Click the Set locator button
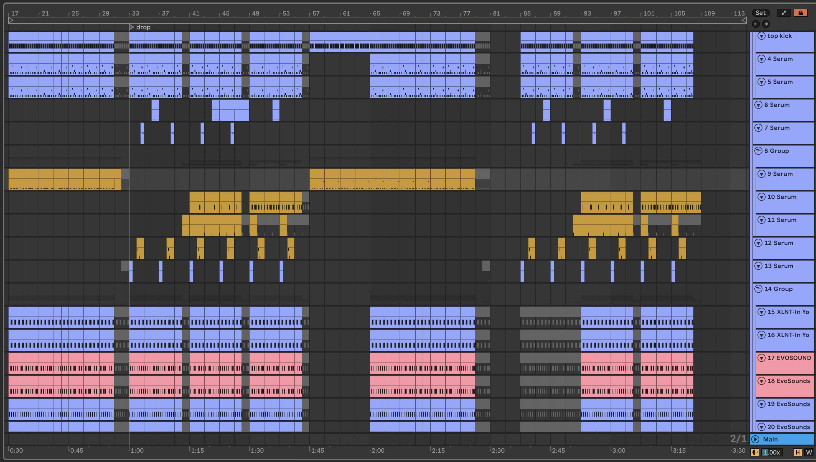 [x=760, y=13]
